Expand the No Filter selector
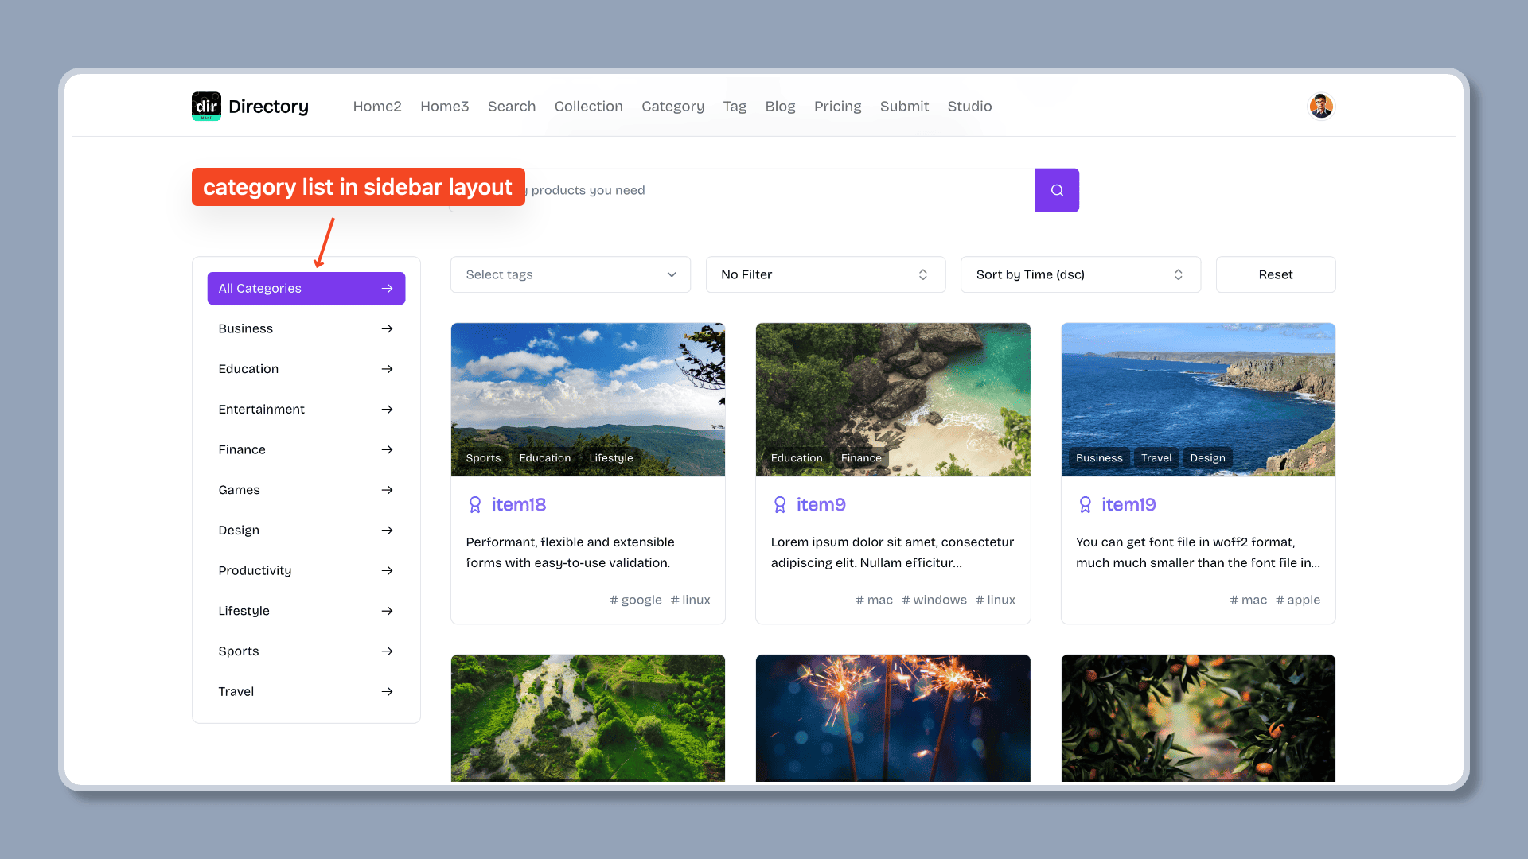 pyautogui.click(x=824, y=274)
